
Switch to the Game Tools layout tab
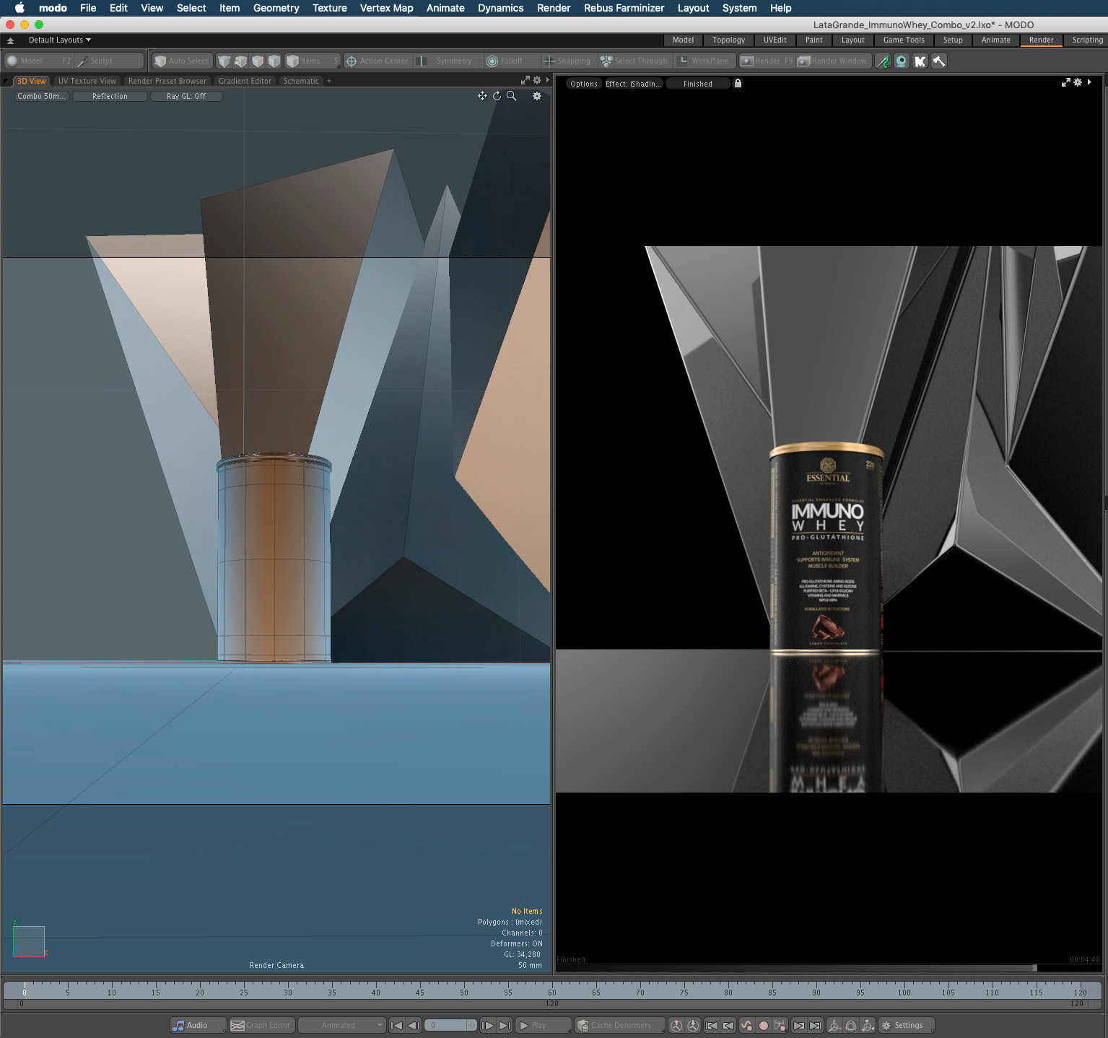point(904,40)
